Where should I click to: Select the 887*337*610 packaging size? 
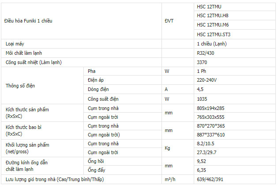pyautogui.click(x=211, y=135)
